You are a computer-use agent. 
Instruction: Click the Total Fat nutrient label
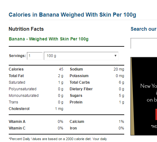[x=16, y=76]
